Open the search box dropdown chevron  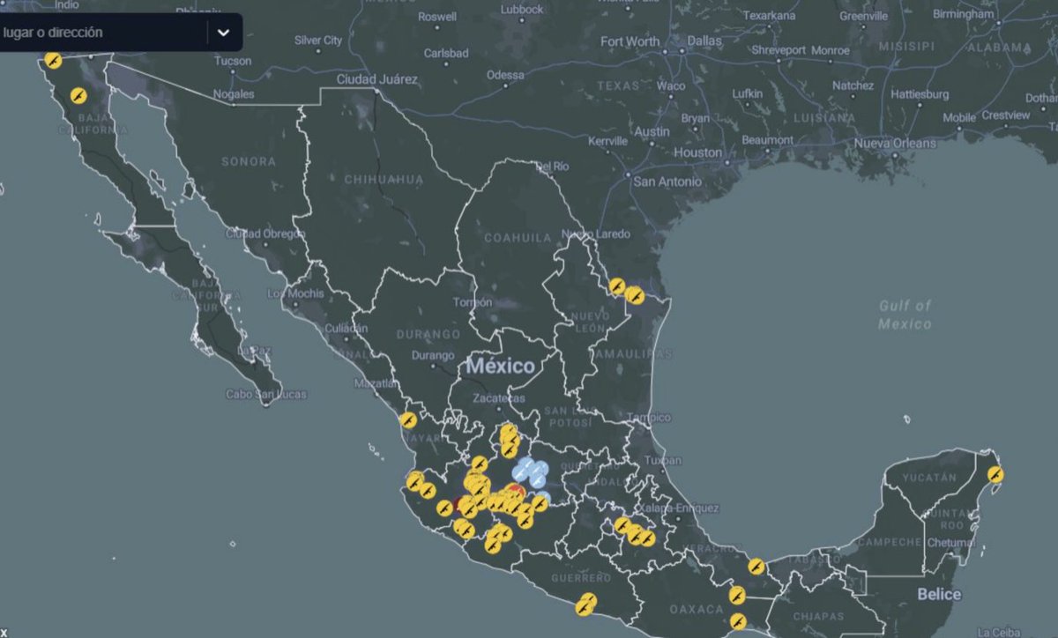point(224,33)
